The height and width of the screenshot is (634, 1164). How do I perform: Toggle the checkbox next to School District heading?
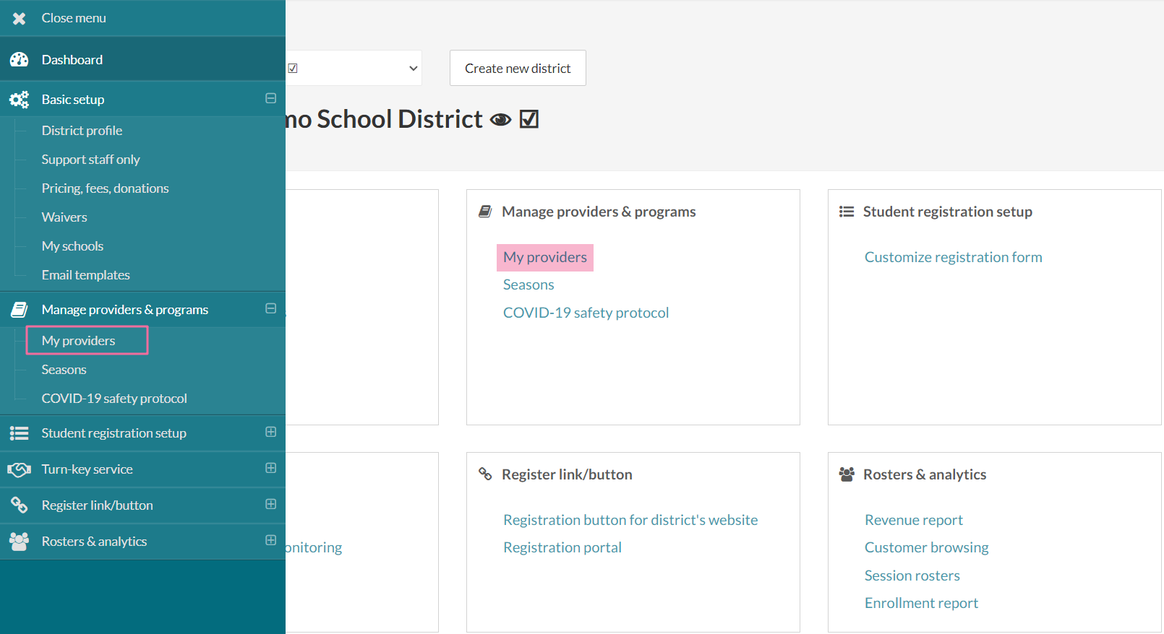click(529, 119)
